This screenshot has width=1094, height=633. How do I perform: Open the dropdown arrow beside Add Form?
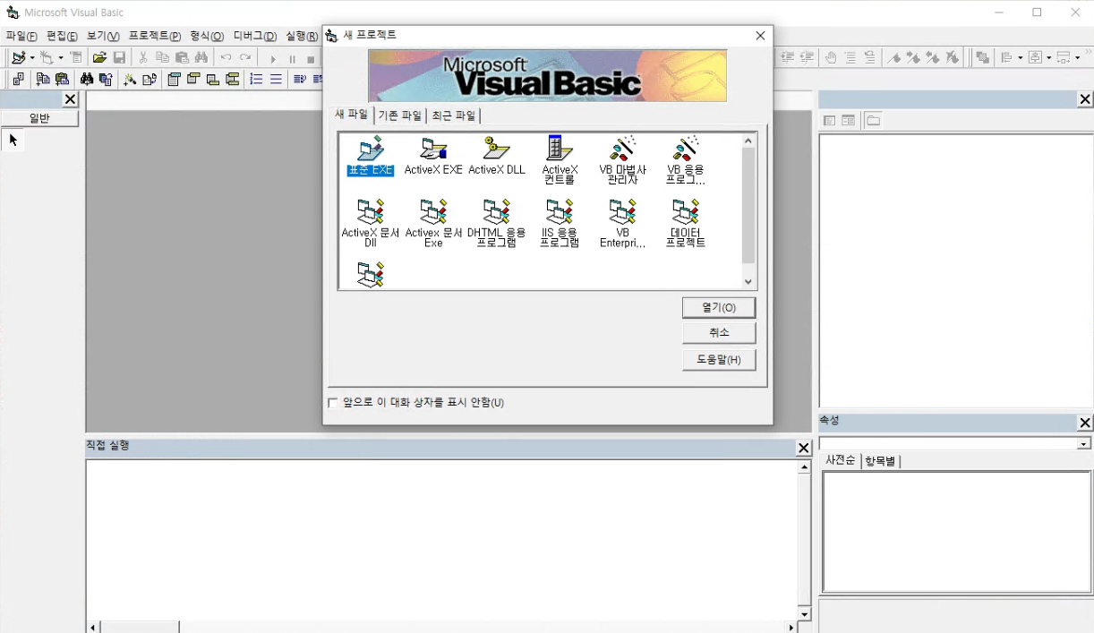61,57
